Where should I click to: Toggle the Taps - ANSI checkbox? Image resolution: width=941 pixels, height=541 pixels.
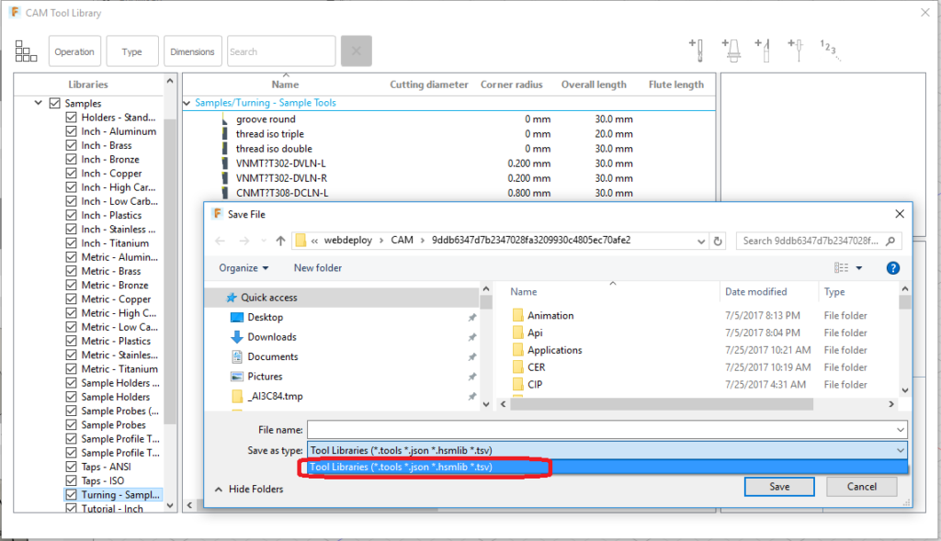click(71, 467)
